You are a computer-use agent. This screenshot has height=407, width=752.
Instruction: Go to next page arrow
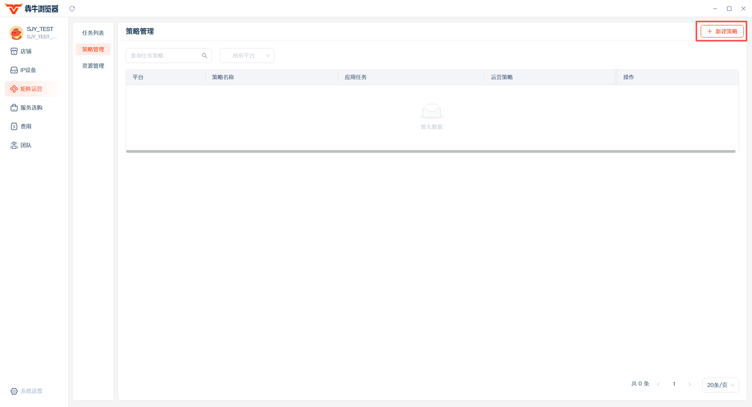pos(690,384)
